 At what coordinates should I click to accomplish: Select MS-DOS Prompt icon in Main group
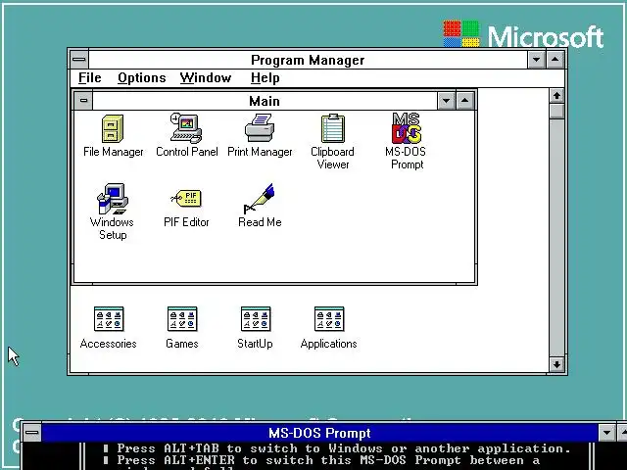pyautogui.click(x=407, y=128)
